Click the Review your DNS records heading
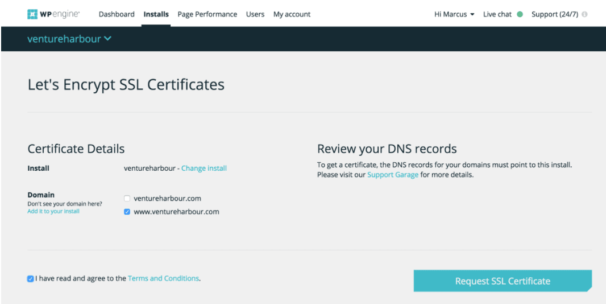The width and height of the screenshot is (606, 304). (x=387, y=149)
